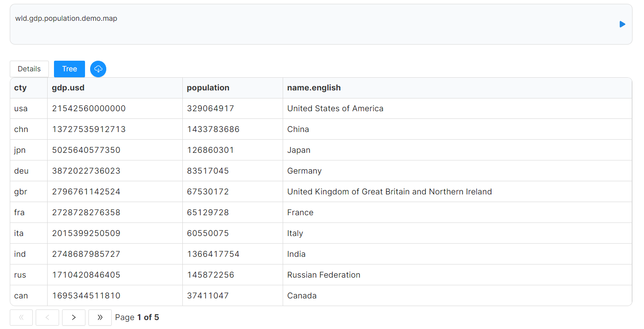Screen dimensions: 644x329
Task: Go to previous page arrow
Action: click(47, 318)
